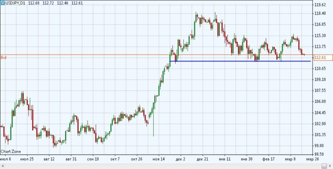This screenshot has width=333, height=169.
Task: Click price axis label 102.90
Action: tap(320, 123)
